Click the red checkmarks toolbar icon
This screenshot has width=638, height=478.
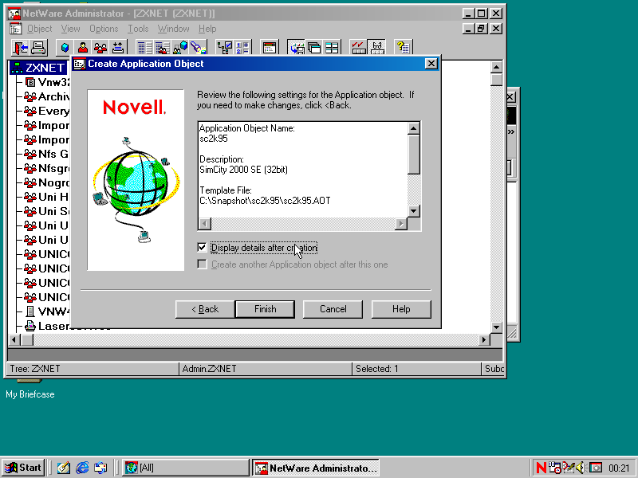click(x=358, y=48)
